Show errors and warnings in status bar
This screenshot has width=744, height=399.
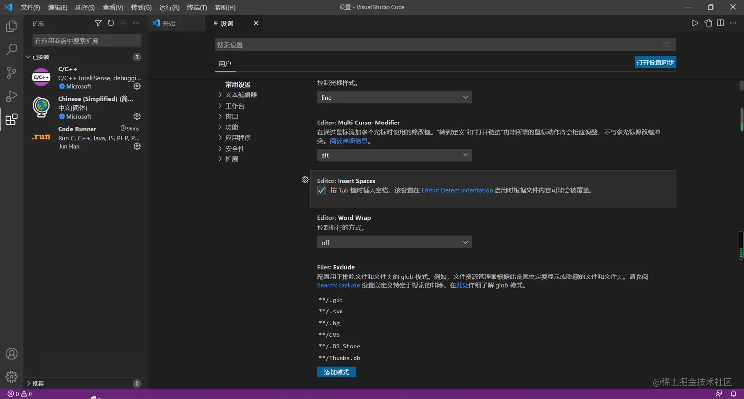20,394
